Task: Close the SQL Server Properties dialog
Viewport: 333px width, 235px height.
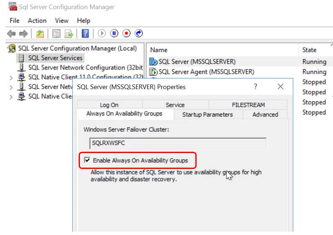Action: click(280, 87)
